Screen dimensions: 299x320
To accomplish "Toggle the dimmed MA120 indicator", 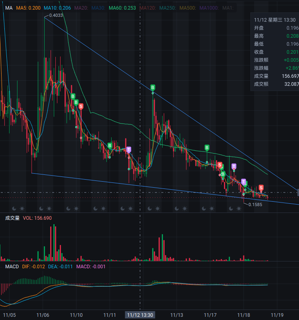I will pos(148,8).
